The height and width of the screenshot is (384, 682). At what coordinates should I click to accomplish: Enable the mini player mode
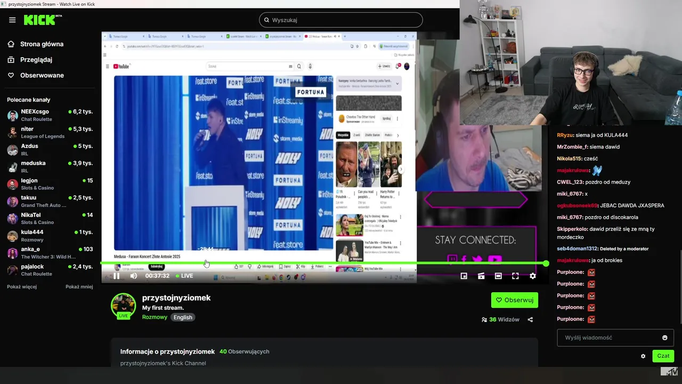[x=464, y=276]
